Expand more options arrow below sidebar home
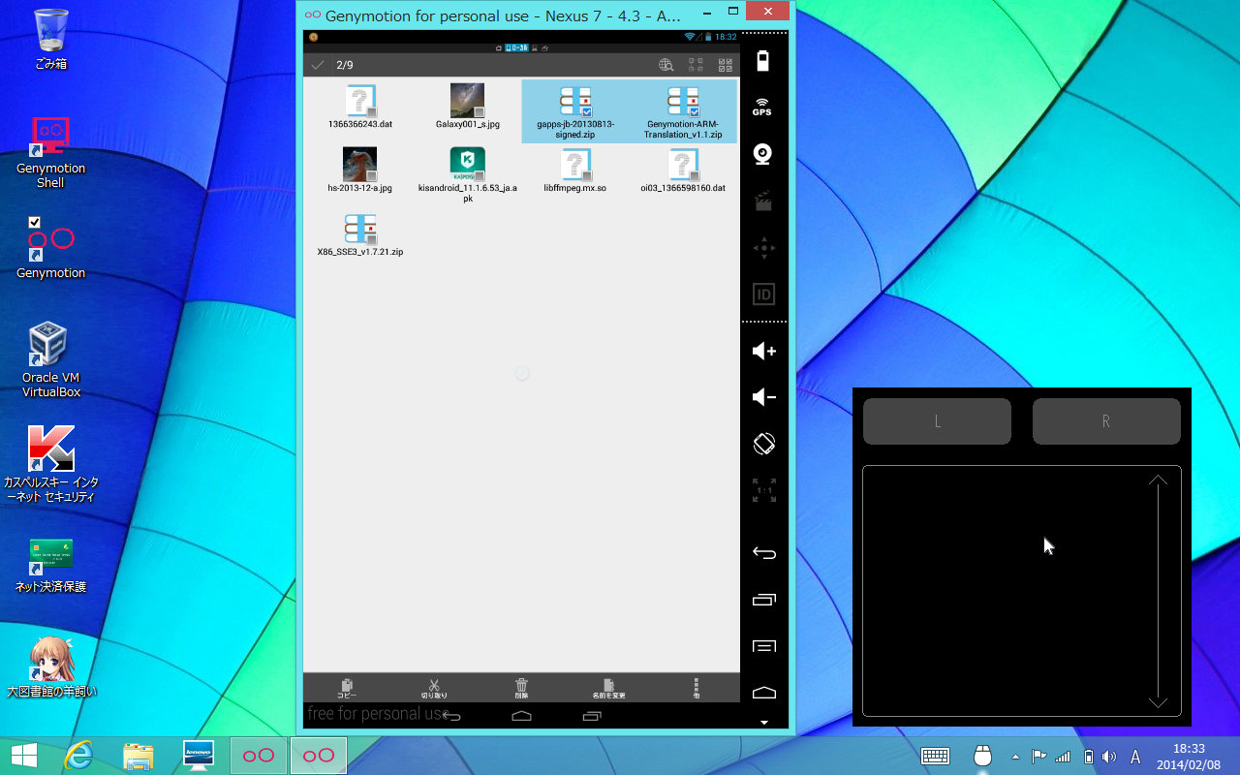Viewport: 1240px width, 775px height. 763,723
